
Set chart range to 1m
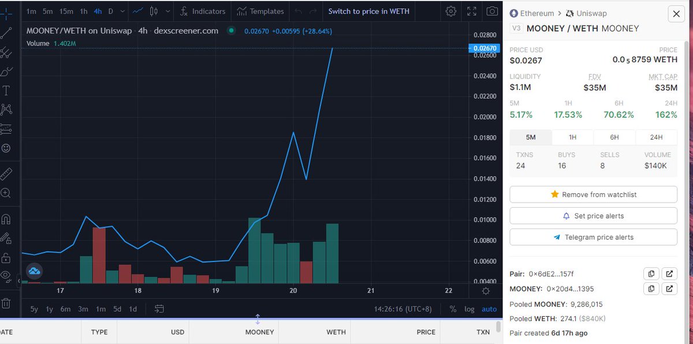click(x=100, y=309)
